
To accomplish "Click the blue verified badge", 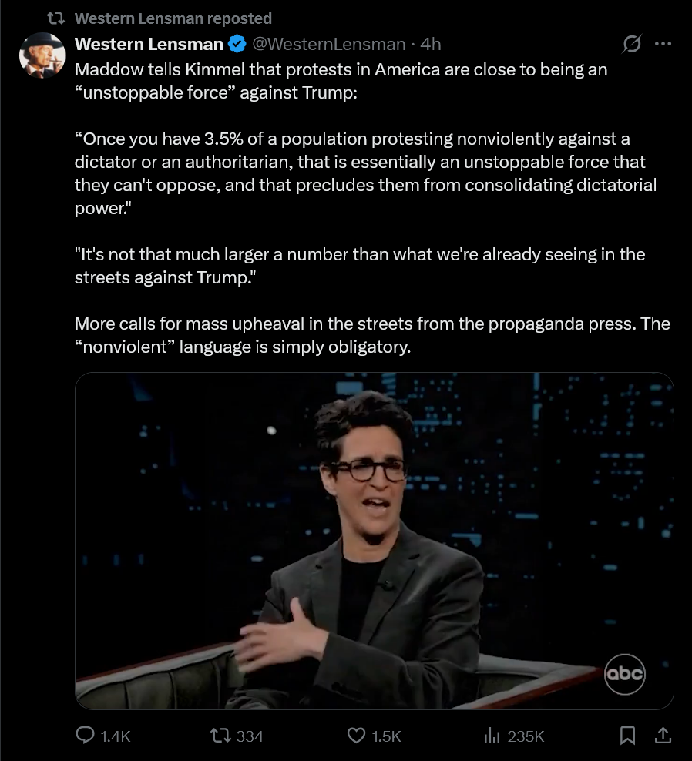I will (x=237, y=44).
